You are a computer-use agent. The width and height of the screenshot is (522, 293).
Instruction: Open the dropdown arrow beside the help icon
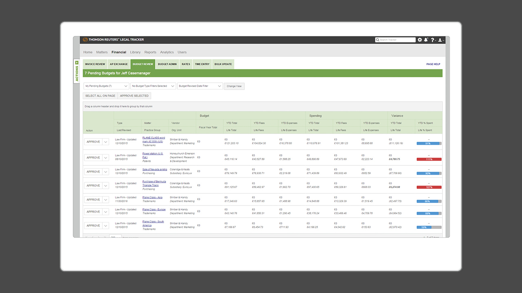click(x=436, y=40)
